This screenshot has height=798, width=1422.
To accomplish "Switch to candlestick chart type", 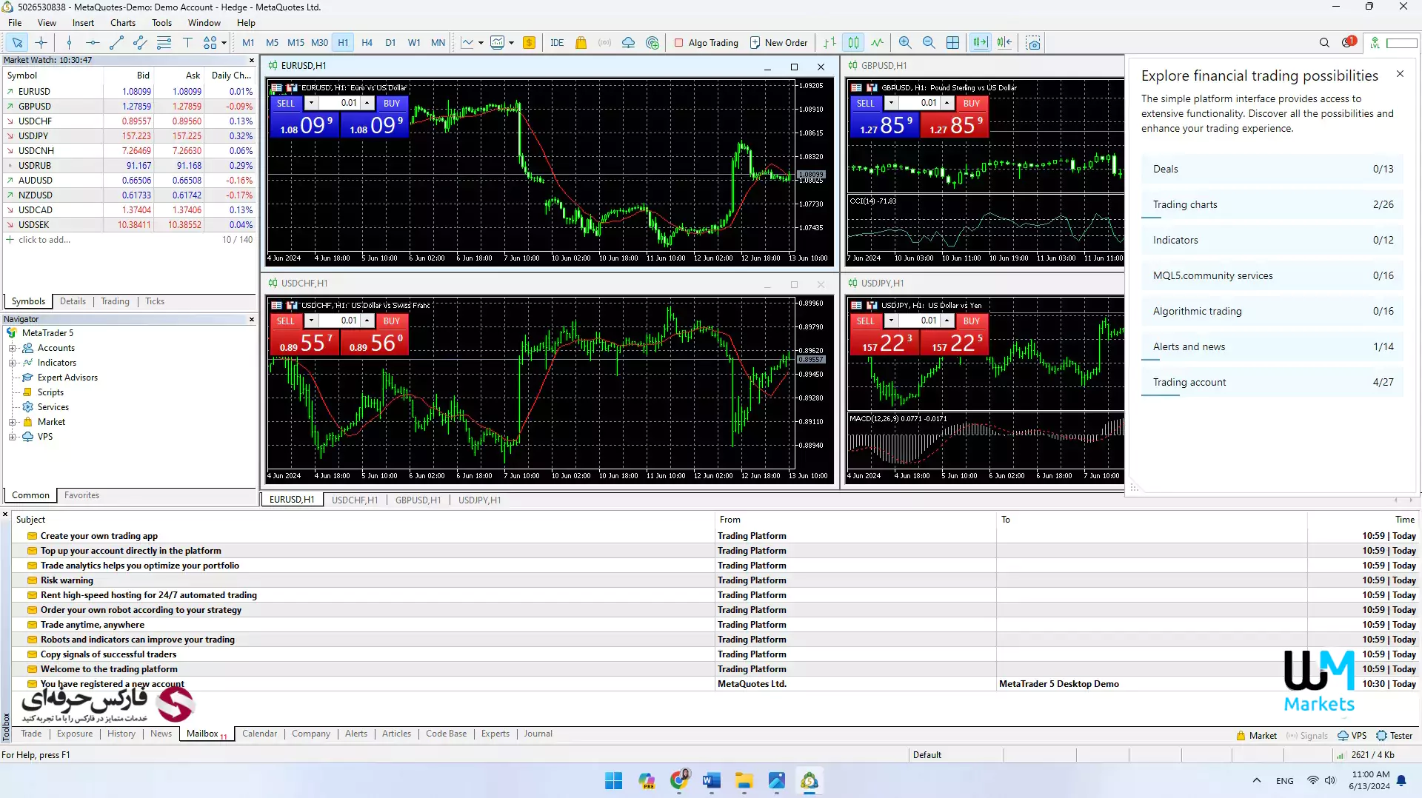I will [853, 43].
